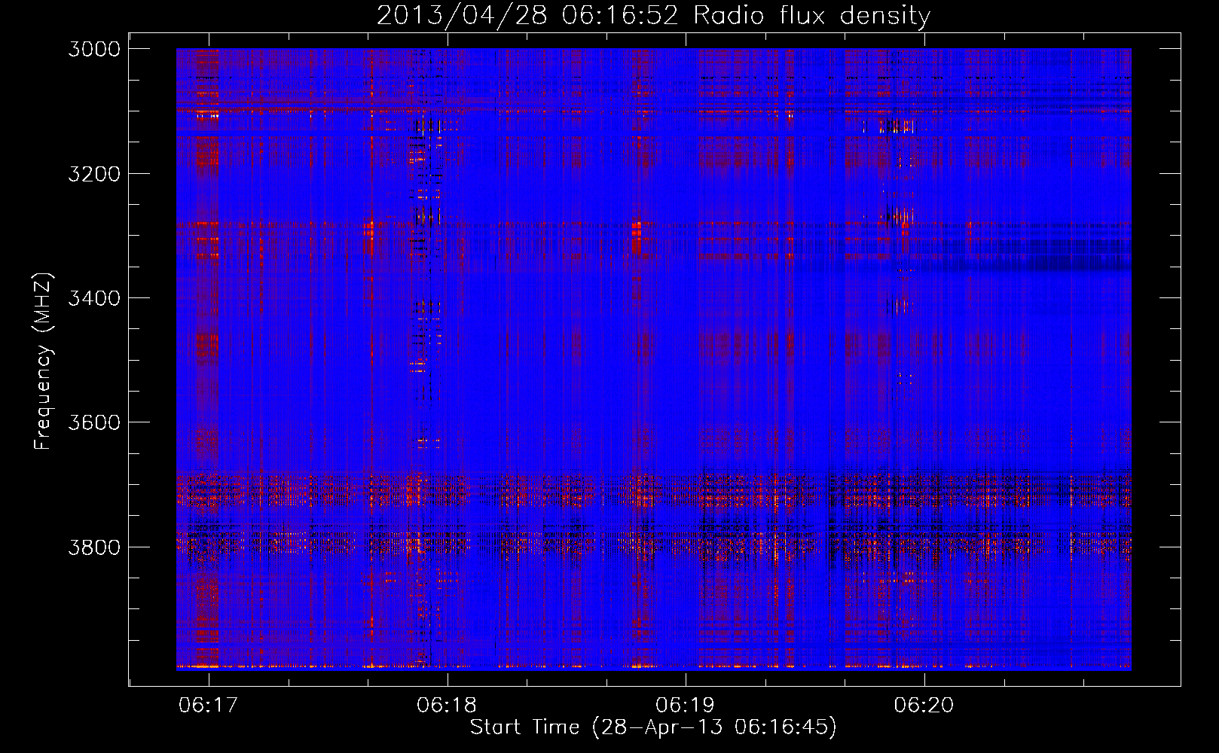1219x753 pixels.
Task: Click the '3000' frequency axis label
Action: coord(94,49)
